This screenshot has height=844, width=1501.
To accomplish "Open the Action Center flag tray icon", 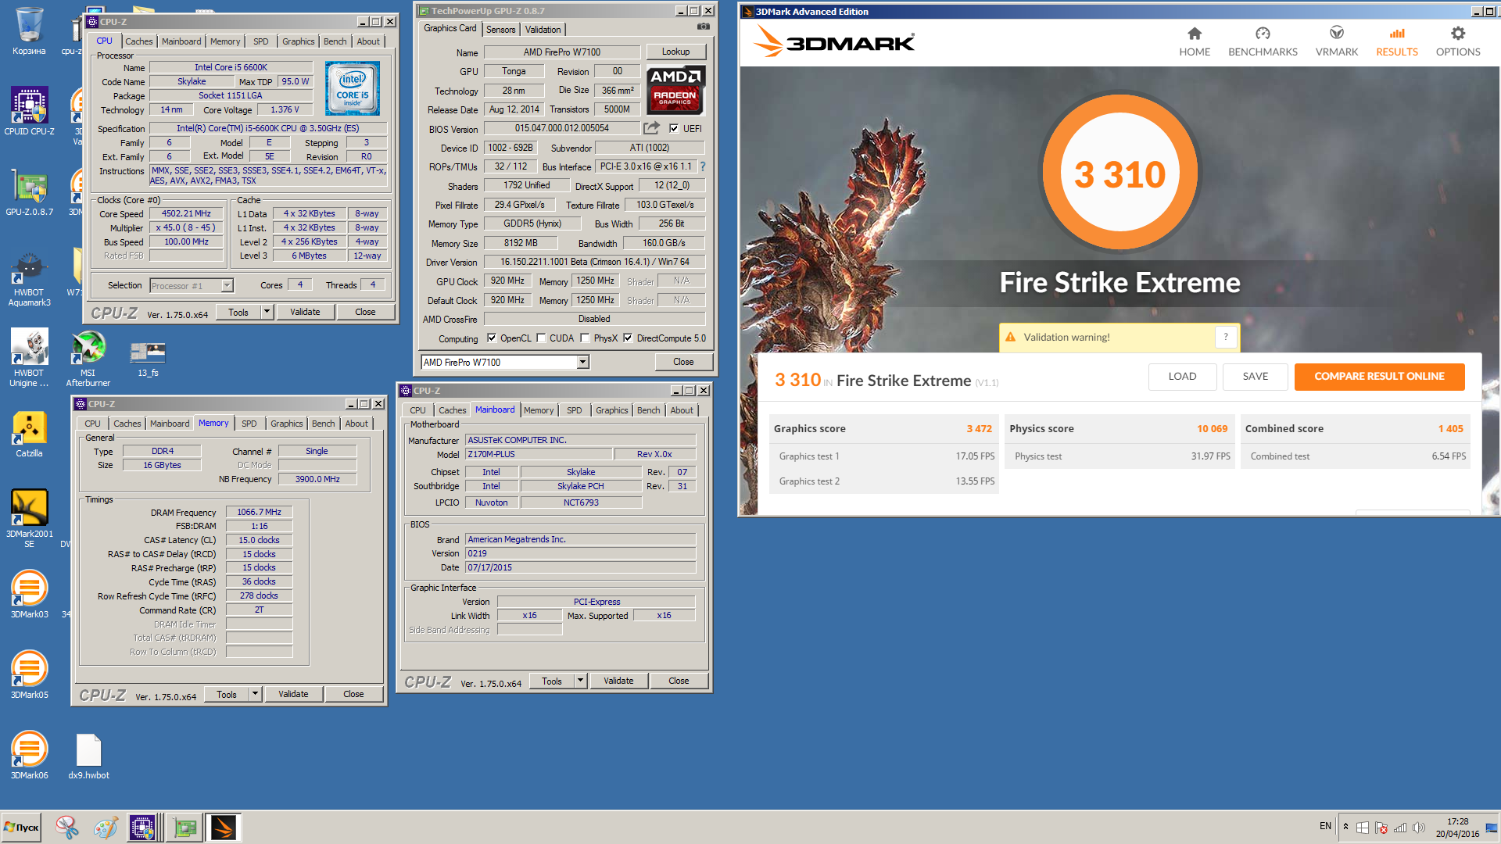I will pyautogui.click(x=1381, y=828).
